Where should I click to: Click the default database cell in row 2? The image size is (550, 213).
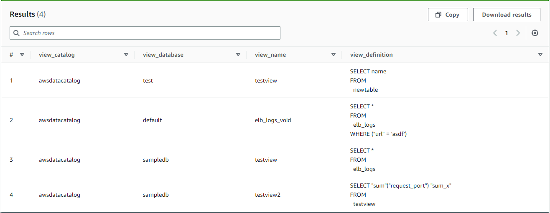152,120
